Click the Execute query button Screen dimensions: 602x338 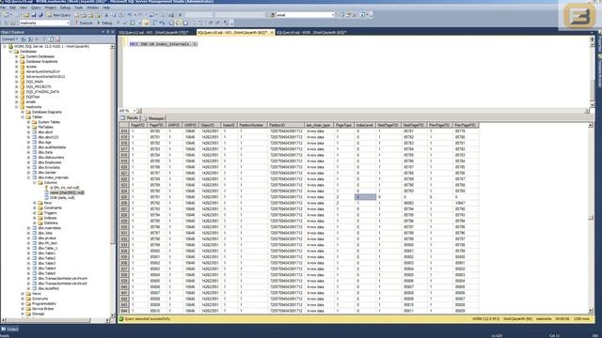point(84,23)
